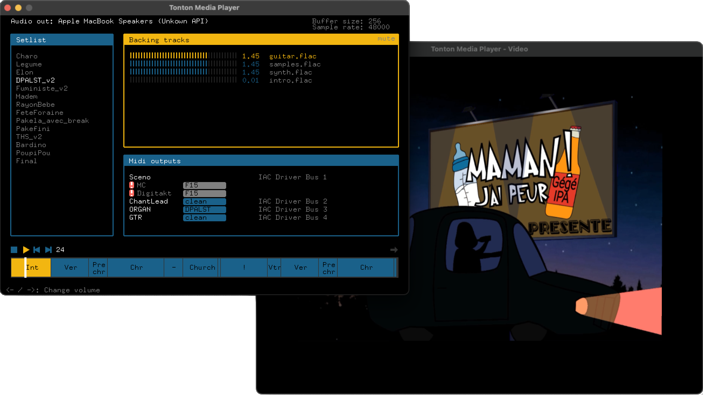703x395 pixels.
Task: Click the guitar.flac volume level meter
Action: coord(183,56)
